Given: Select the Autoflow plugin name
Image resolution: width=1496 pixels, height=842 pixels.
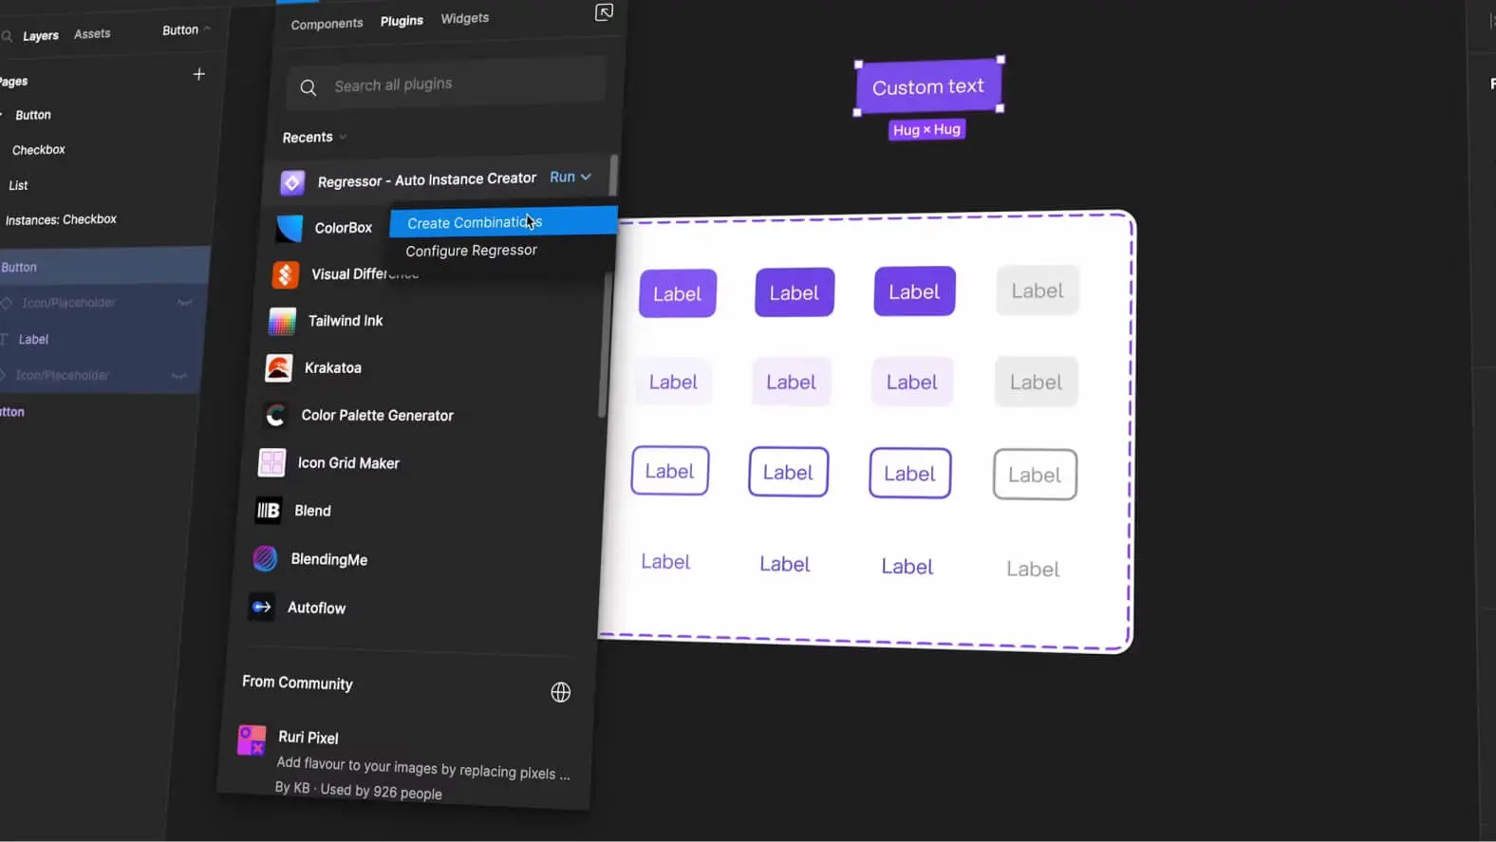Looking at the screenshot, I should pos(316,608).
